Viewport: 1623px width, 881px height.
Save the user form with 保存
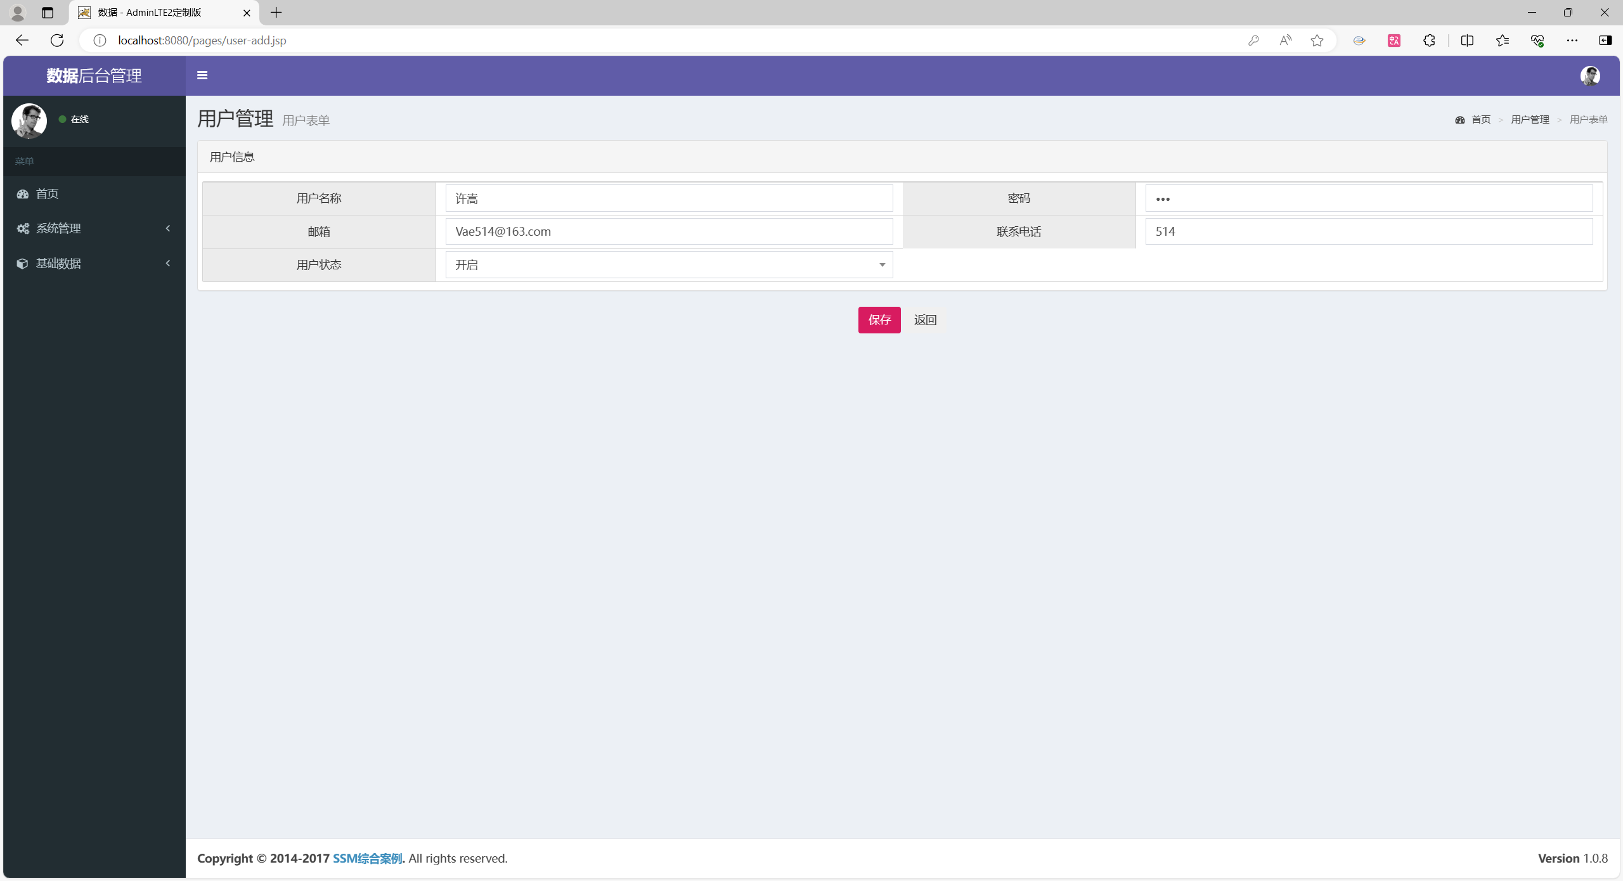pyautogui.click(x=879, y=320)
